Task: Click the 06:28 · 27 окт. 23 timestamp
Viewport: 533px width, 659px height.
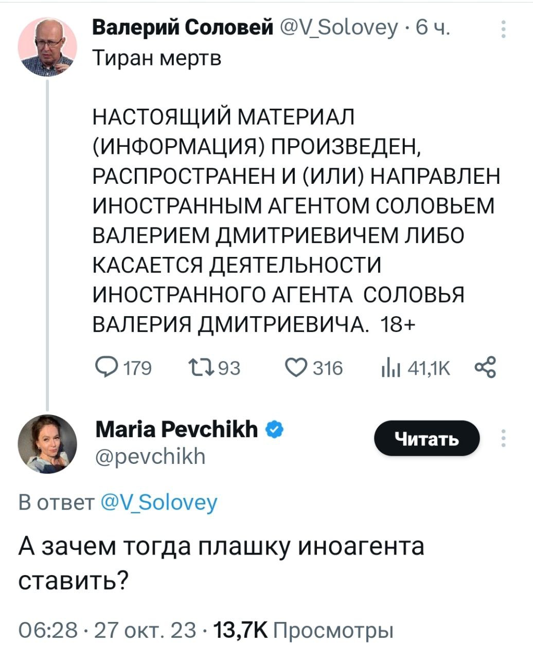Action: (x=107, y=629)
